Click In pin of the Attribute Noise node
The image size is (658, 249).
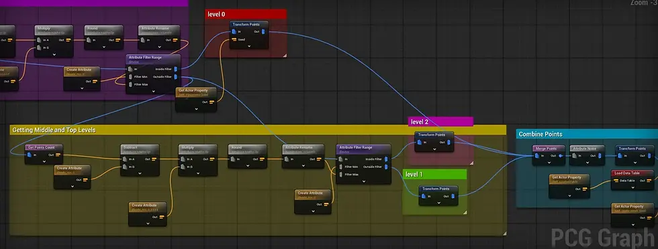pos(575,156)
